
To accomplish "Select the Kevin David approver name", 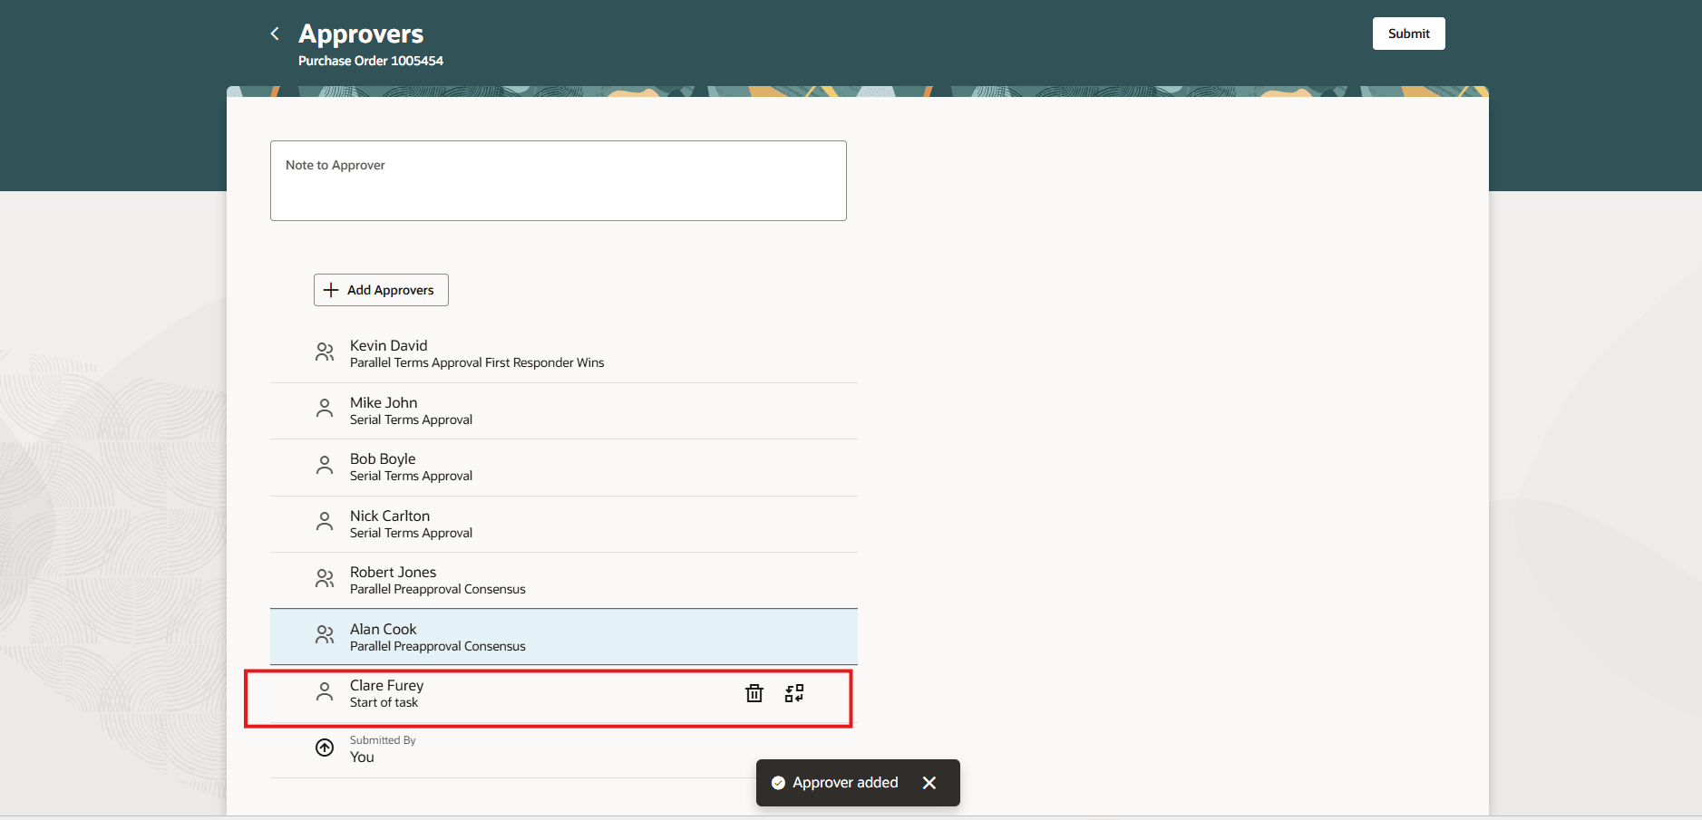I will coord(389,345).
